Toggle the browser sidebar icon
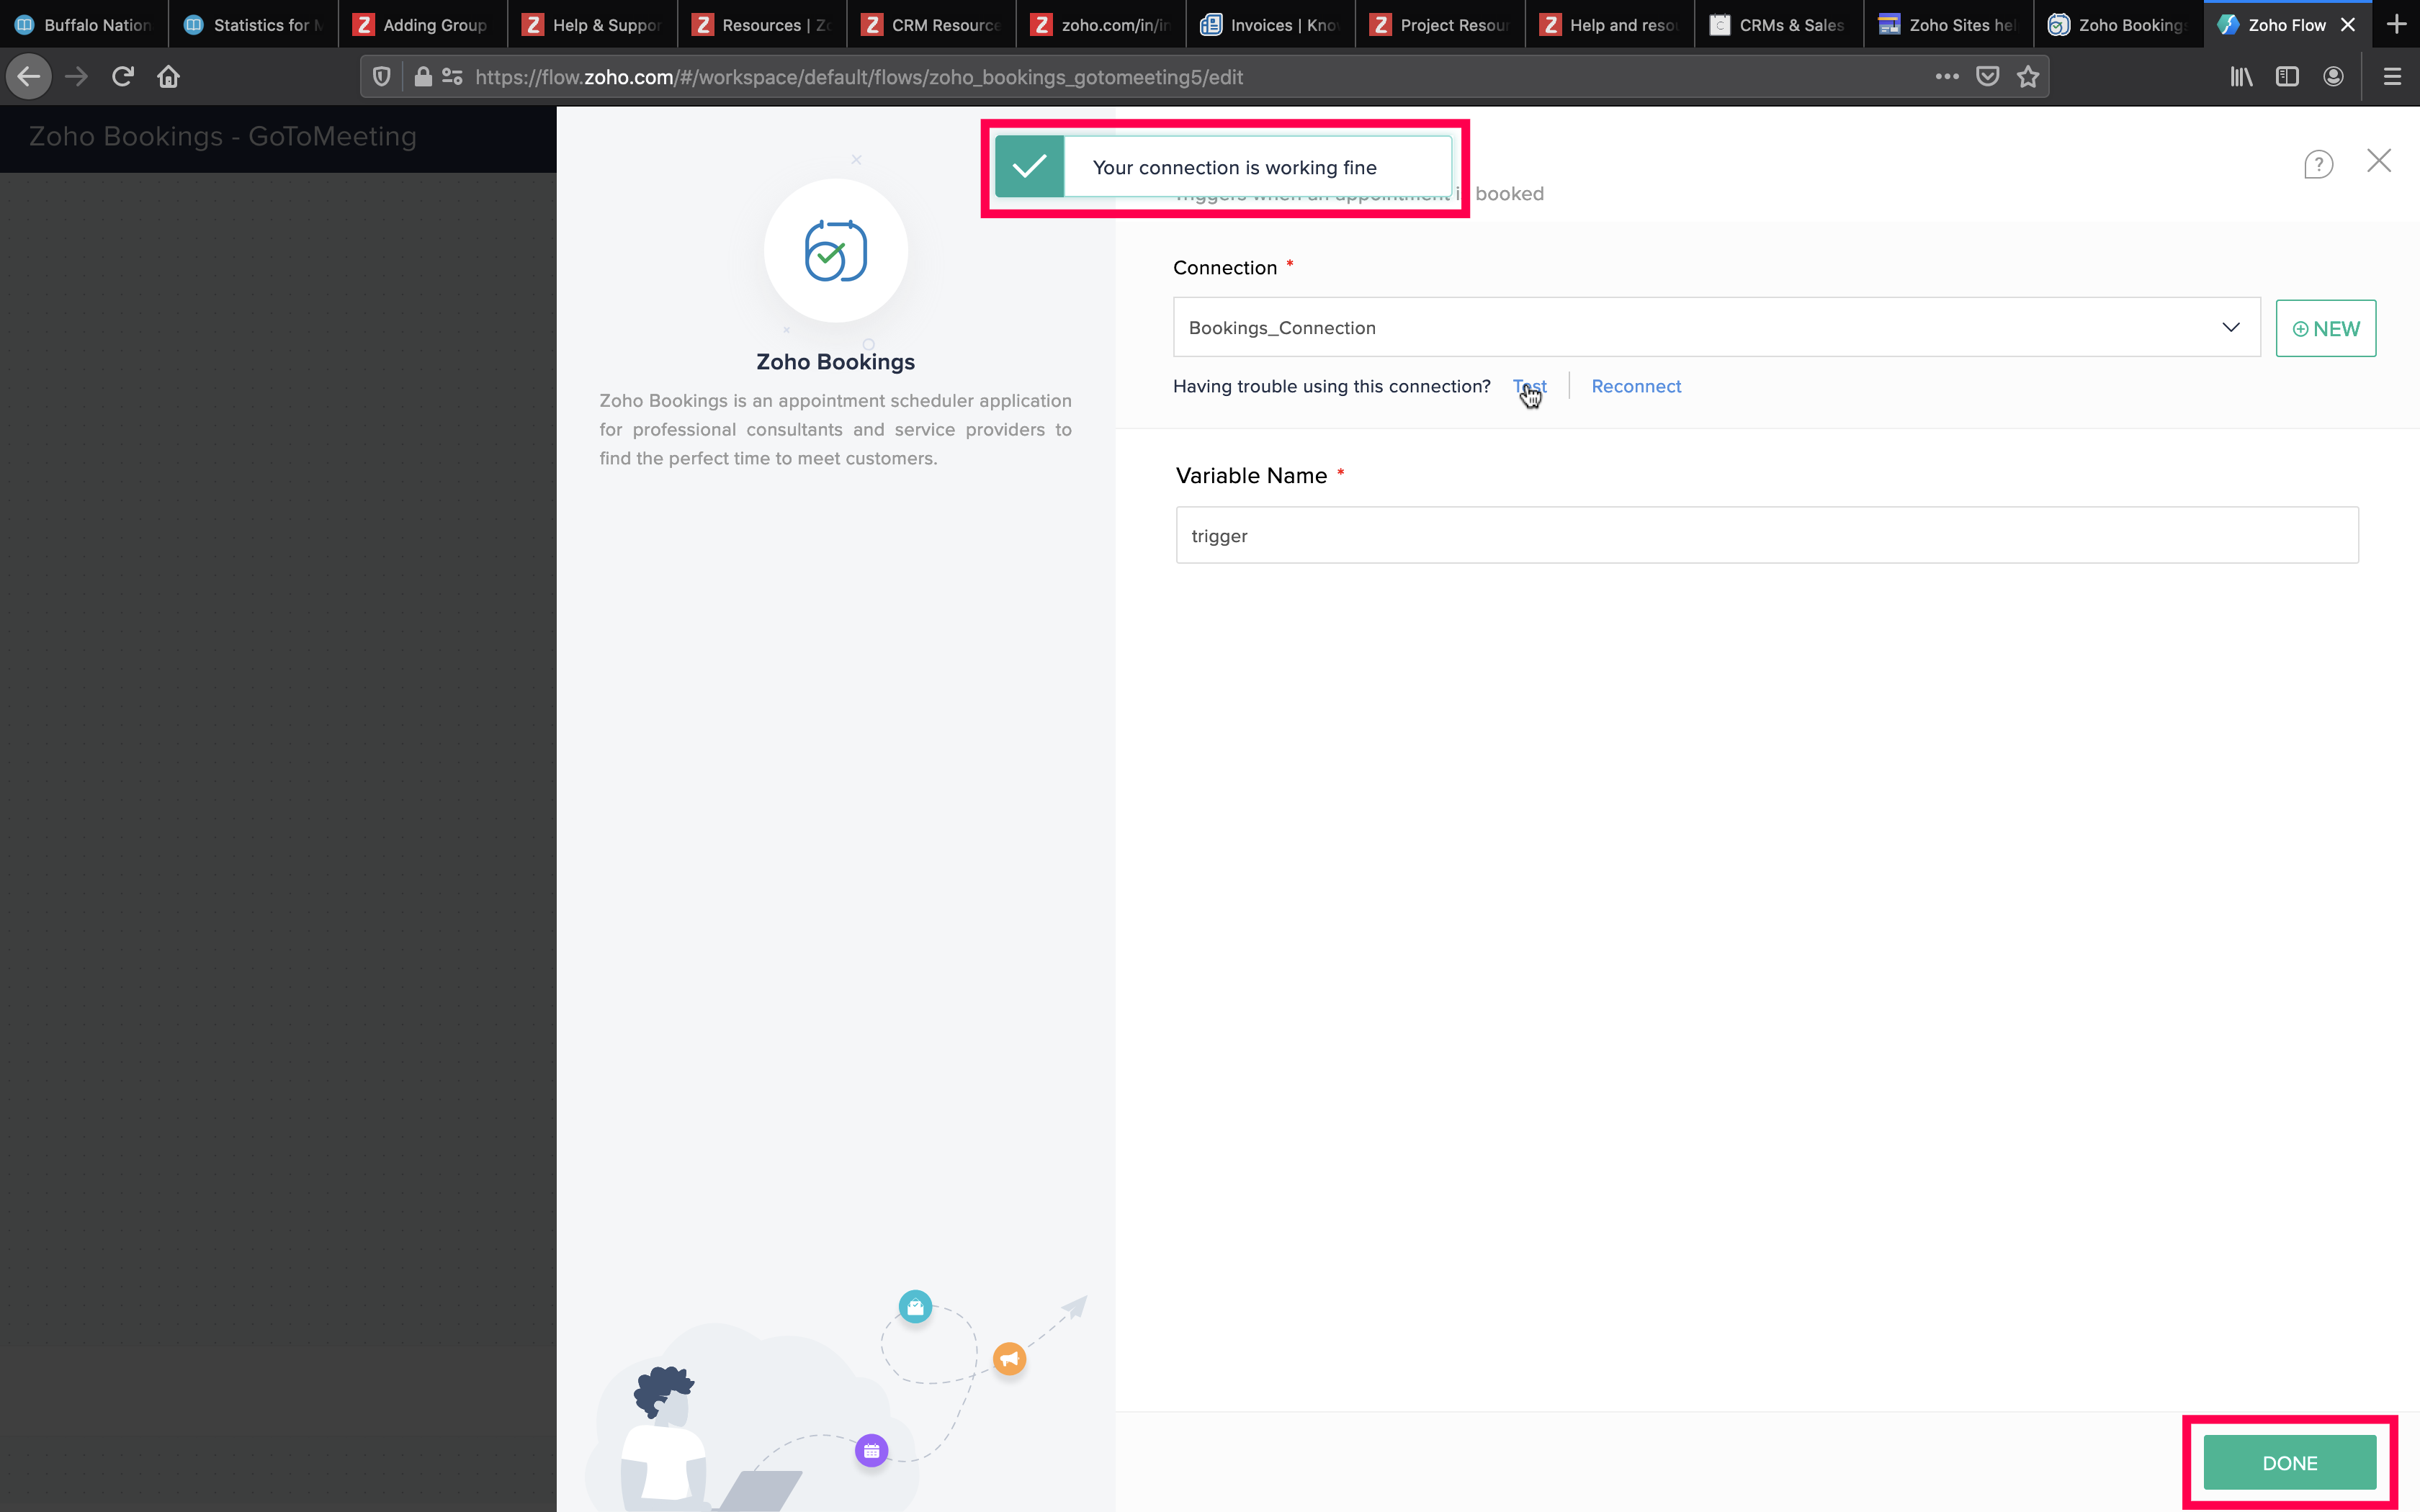2420x1512 pixels. [x=2287, y=77]
